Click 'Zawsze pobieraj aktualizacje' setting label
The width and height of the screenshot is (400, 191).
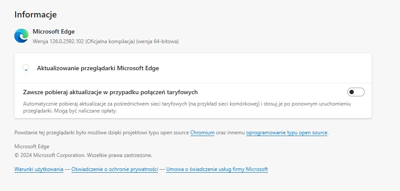pyautogui.click(x=111, y=92)
